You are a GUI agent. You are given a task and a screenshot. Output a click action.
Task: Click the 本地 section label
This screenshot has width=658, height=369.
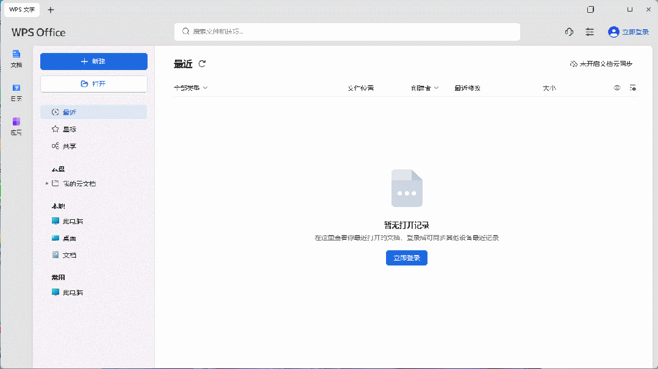58,206
